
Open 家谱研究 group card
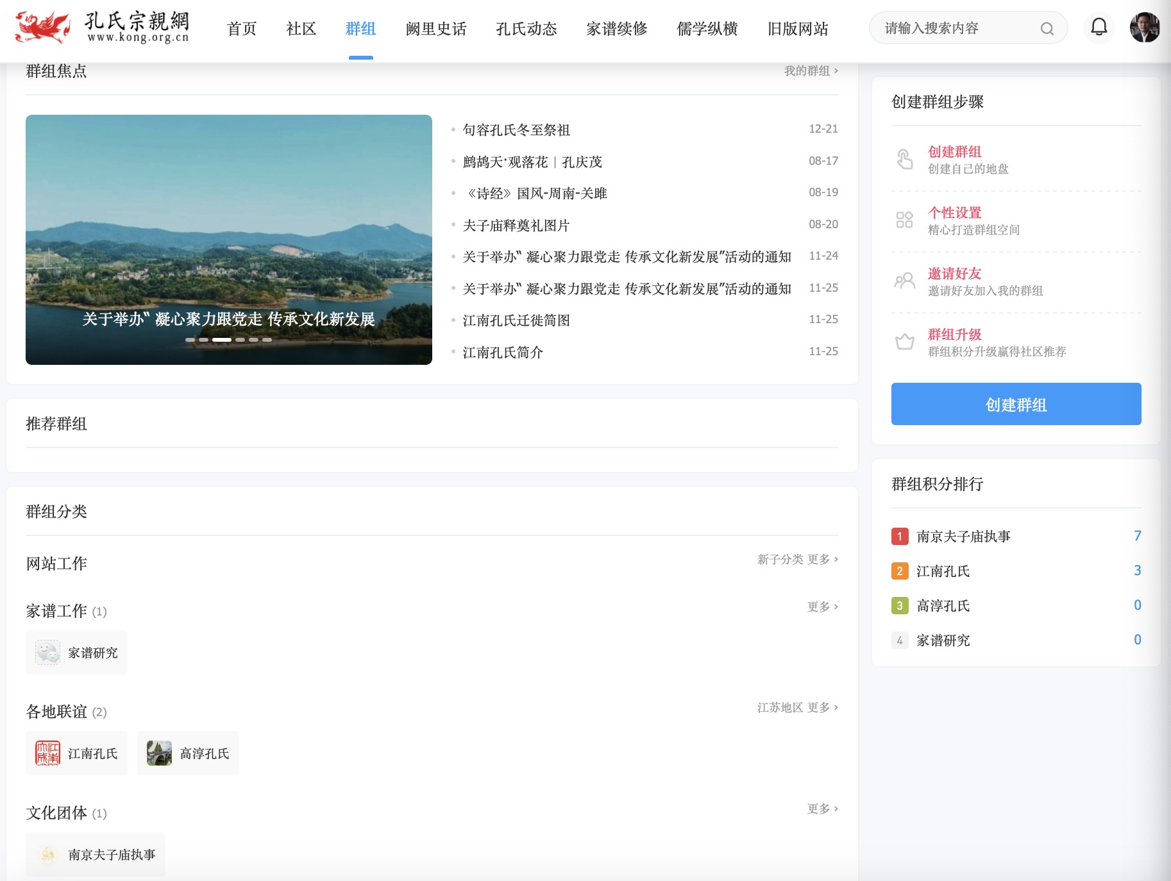[x=76, y=652]
